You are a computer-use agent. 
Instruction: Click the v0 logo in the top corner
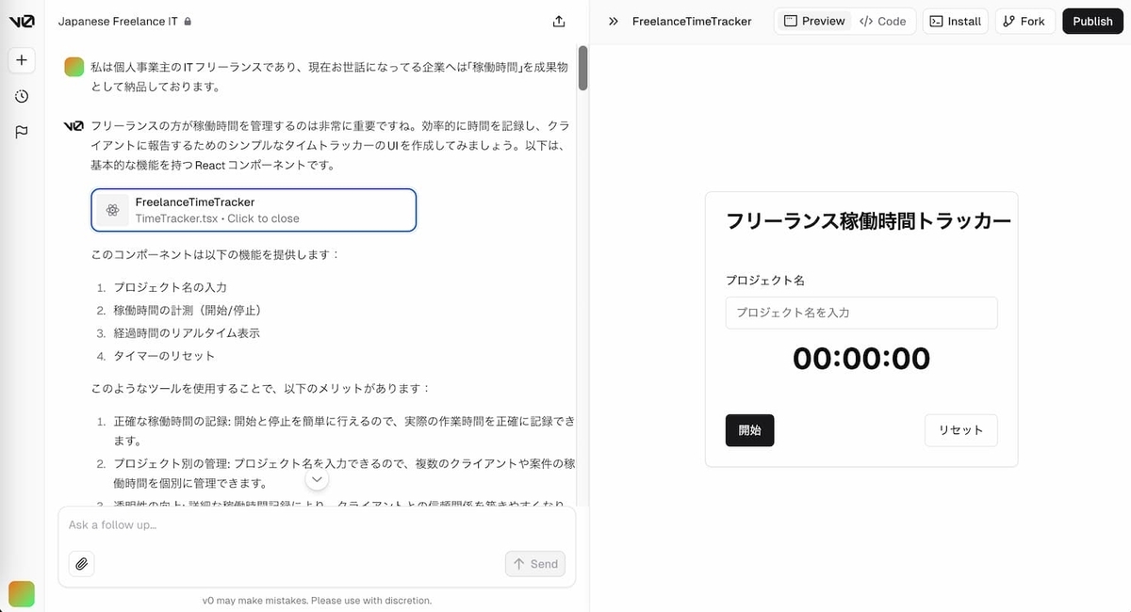21,20
